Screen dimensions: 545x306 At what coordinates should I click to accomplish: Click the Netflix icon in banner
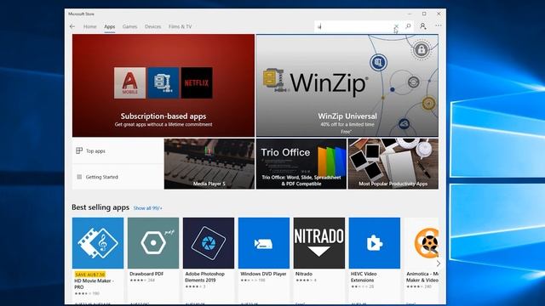[197, 83]
